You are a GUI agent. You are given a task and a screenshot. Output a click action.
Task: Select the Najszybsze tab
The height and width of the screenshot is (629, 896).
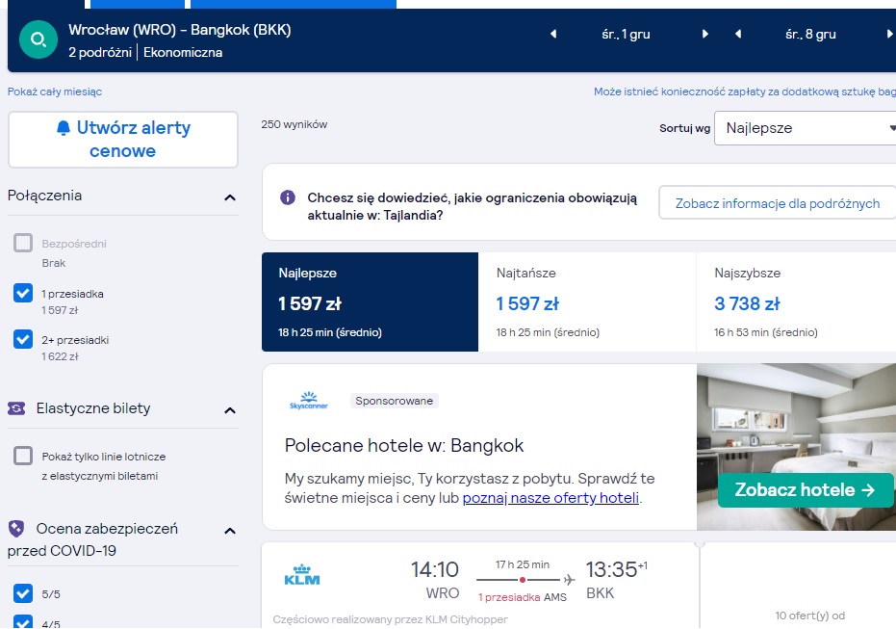tap(796, 301)
